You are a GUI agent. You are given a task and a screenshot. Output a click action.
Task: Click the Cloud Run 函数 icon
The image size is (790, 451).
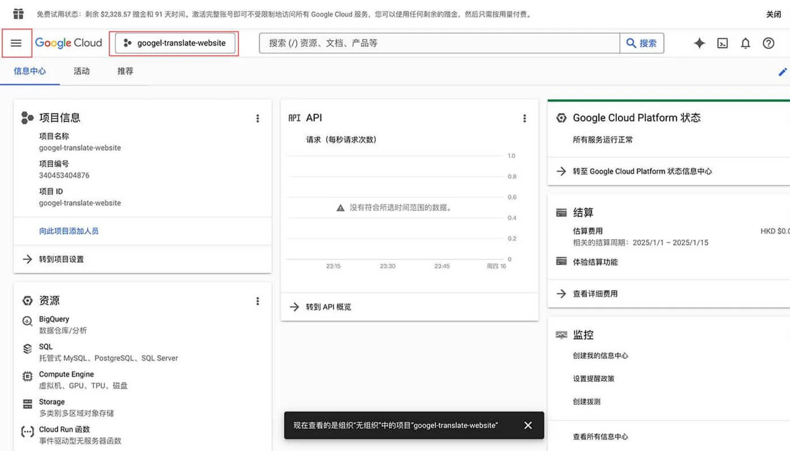pyautogui.click(x=27, y=430)
